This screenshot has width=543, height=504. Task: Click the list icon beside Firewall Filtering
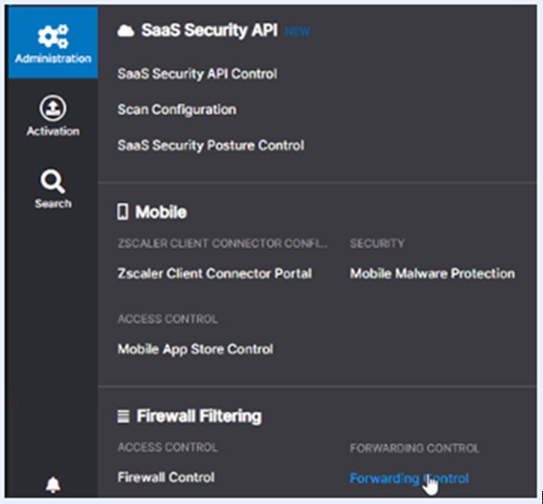click(x=124, y=417)
